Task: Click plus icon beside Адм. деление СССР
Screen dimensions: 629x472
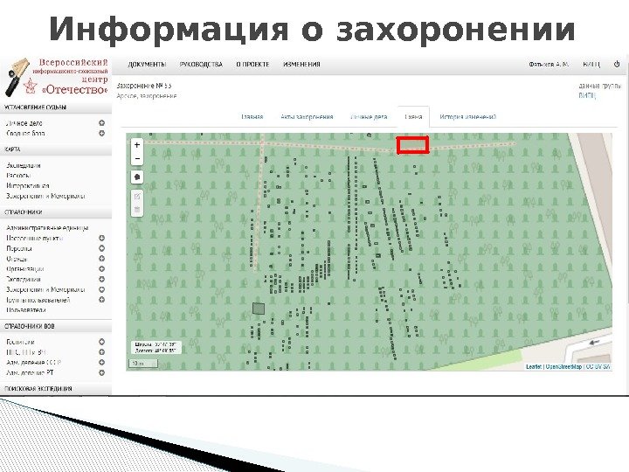Action: pyautogui.click(x=101, y=363)
